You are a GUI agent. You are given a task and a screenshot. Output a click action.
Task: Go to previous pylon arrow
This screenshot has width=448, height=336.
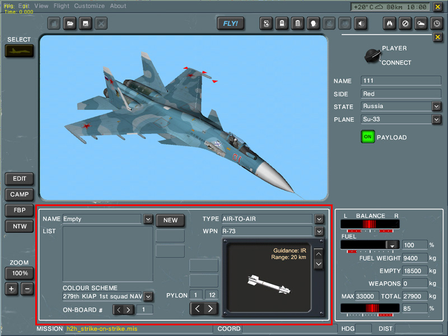197,309
